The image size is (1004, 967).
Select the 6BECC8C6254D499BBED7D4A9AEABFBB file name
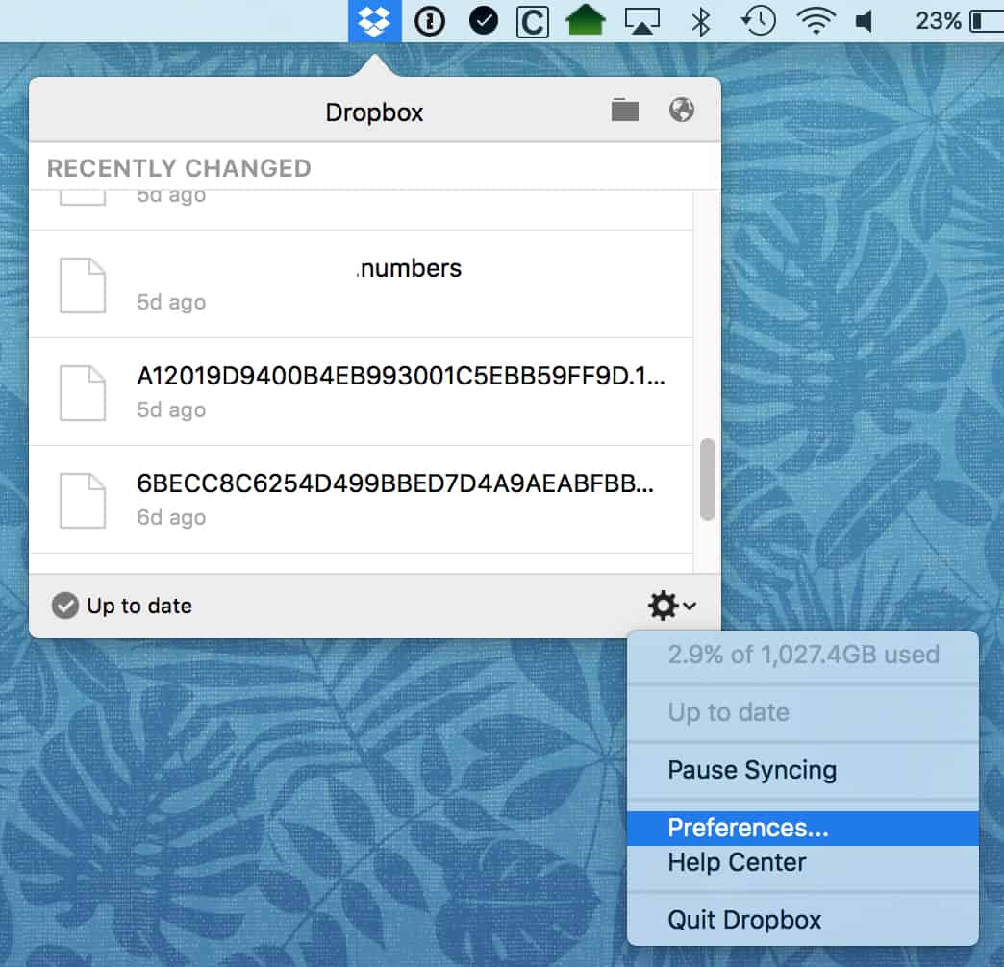click(395, 483)
